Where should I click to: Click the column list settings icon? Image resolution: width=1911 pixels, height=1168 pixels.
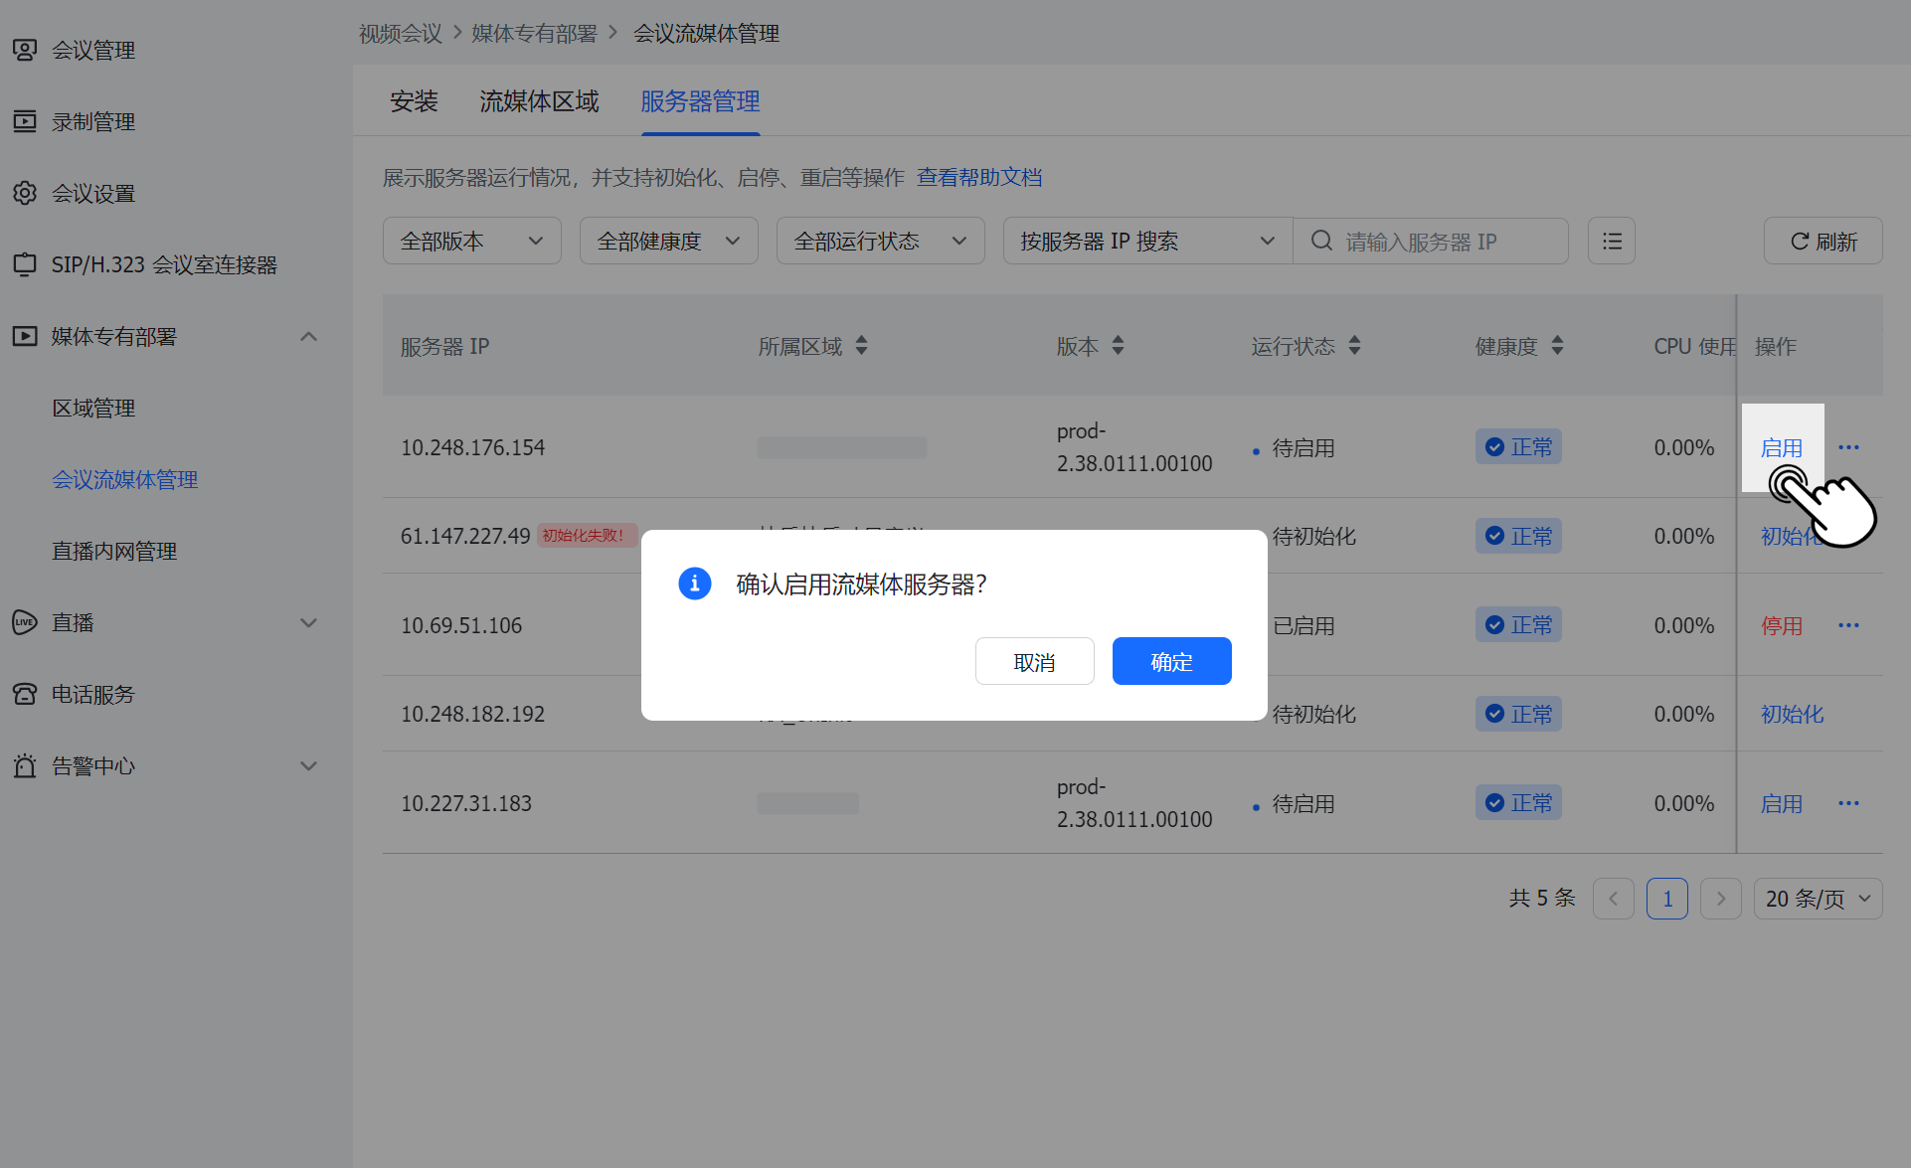click(x=1612, y=242)
